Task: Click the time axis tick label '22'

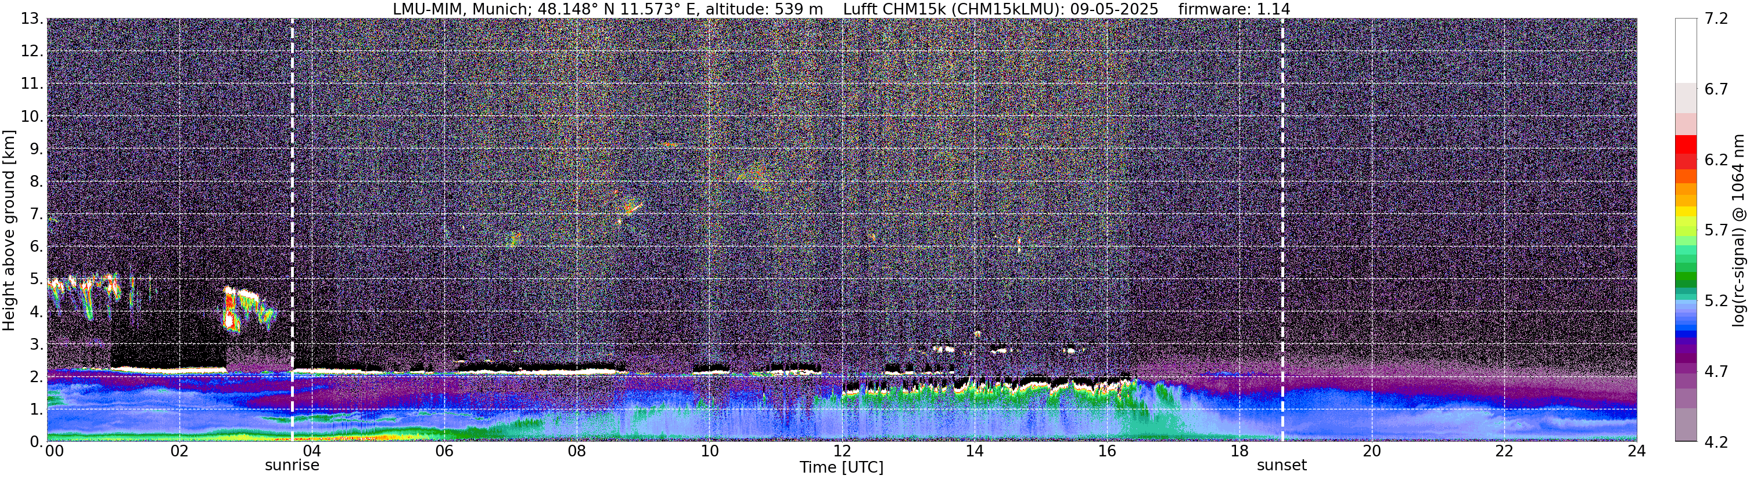Action: pyautogui.click(x=1504, y=451)
